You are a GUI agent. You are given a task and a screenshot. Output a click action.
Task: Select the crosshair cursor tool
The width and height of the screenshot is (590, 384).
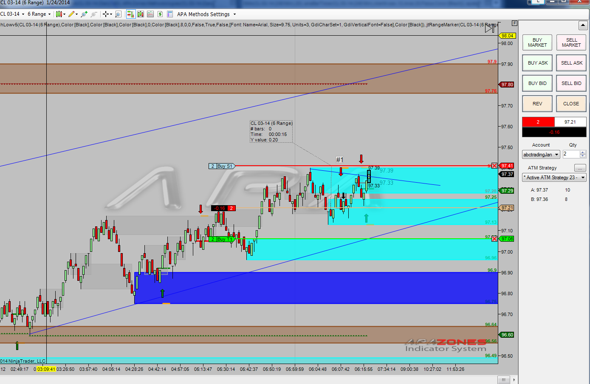(106, 14)
